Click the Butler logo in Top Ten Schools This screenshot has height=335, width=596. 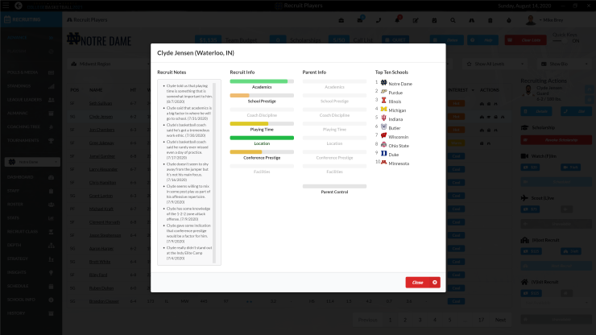[383, 127]
